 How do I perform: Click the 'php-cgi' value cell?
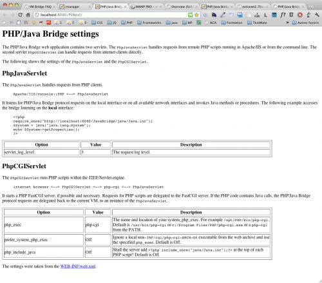point(98,225)
